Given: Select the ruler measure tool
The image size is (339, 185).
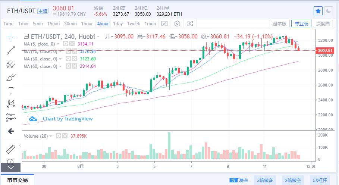Looking at the screenshot, I should [11, 149].
